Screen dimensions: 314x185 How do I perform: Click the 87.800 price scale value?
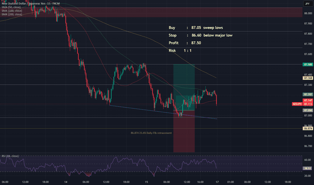308,34
